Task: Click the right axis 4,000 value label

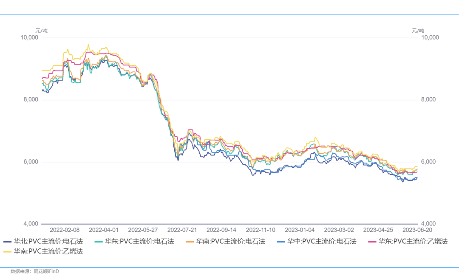Action: pyautogui.click(x=429, y=224)
